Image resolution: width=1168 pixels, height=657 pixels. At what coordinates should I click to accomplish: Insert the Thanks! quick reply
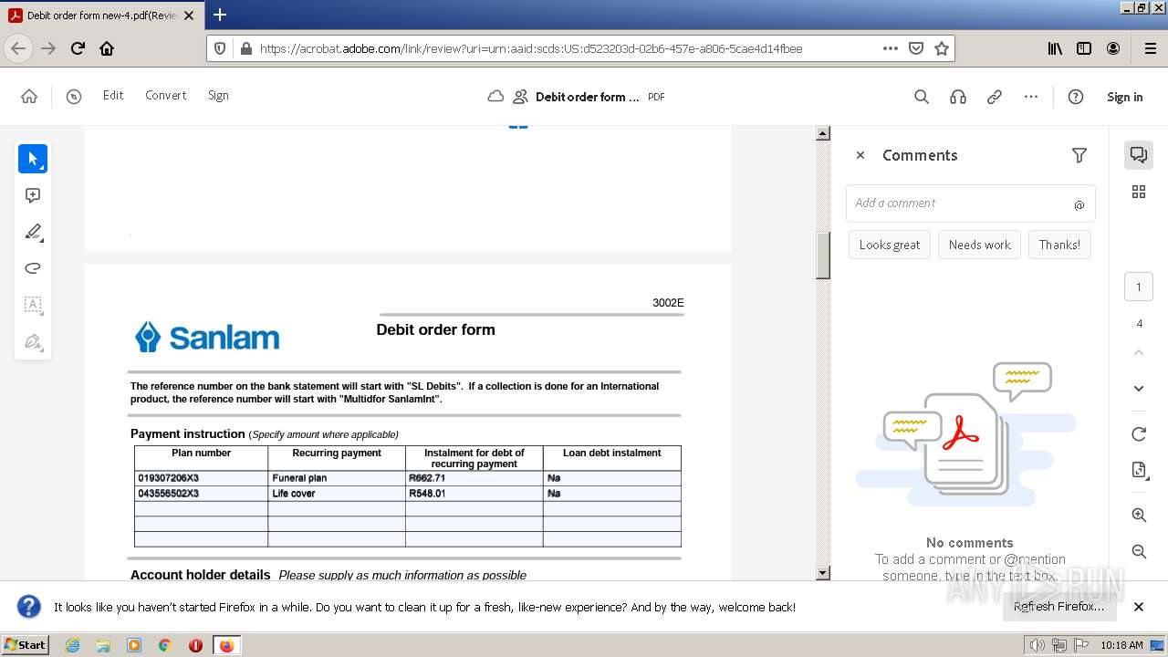tap(1059, 245)
